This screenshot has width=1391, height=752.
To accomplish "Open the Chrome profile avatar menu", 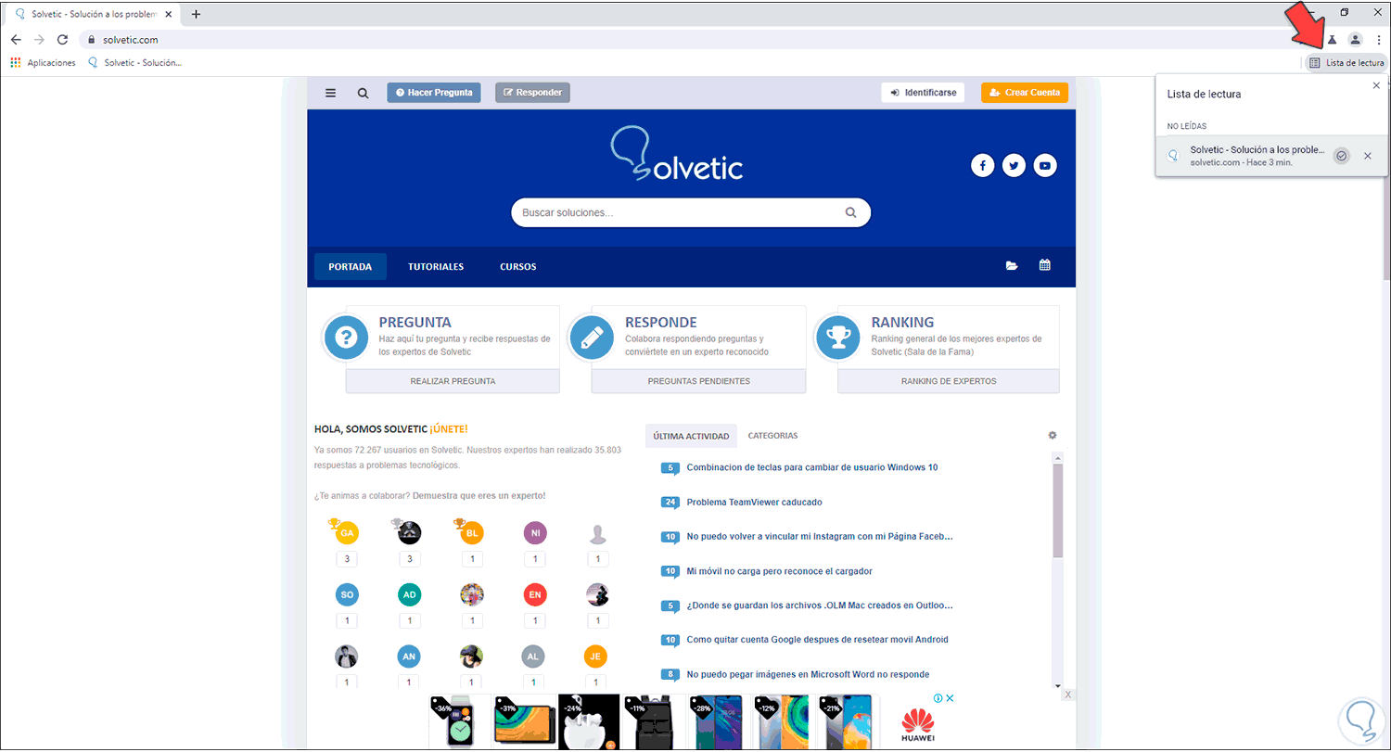I will tap(1355, 40).
